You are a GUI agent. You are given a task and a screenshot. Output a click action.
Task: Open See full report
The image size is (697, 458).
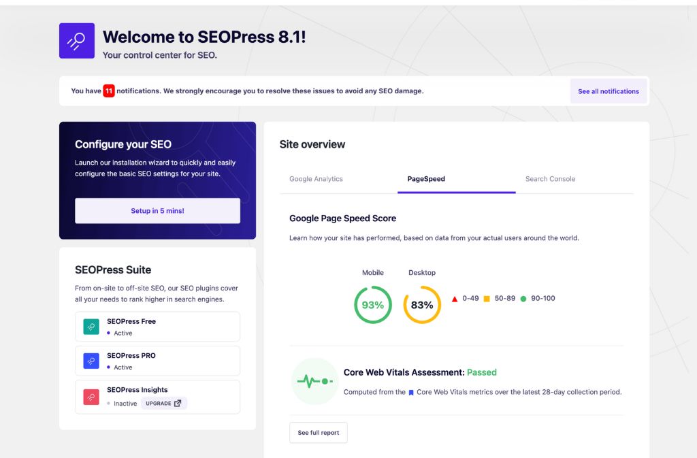(318, 432)
